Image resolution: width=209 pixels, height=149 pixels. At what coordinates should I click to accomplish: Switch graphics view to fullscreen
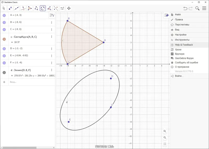(x=165, y=144)
